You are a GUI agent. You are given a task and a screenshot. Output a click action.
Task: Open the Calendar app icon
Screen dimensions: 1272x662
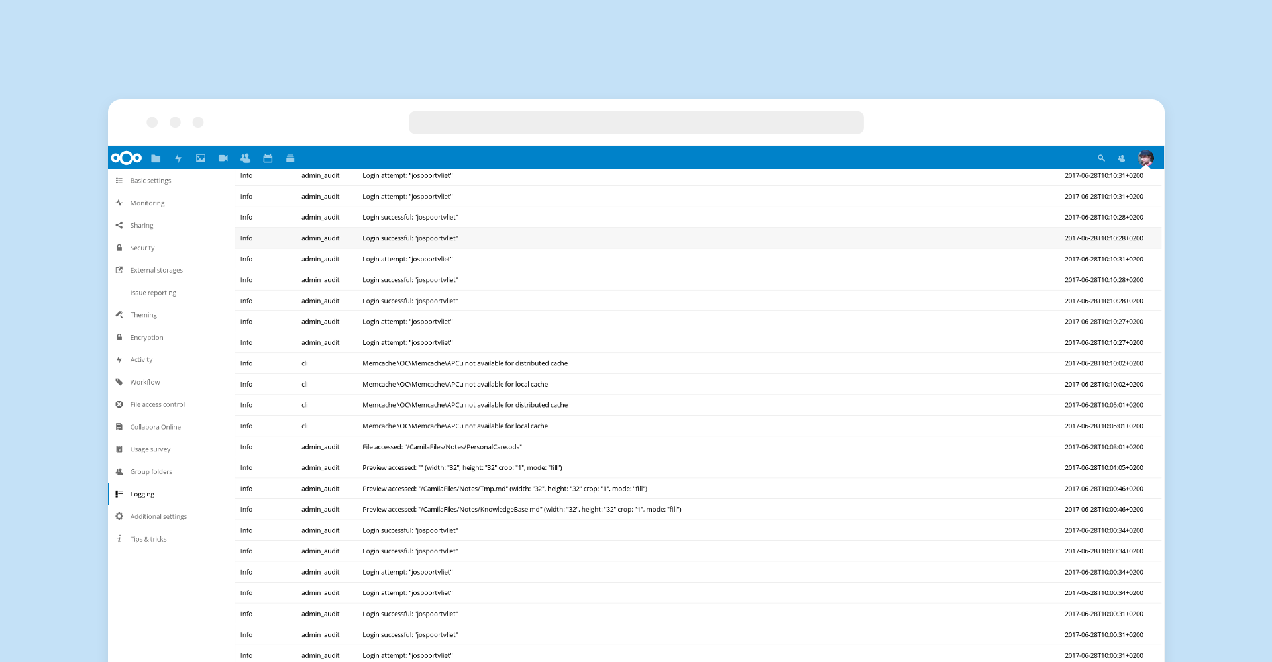(x=268, y=158)
